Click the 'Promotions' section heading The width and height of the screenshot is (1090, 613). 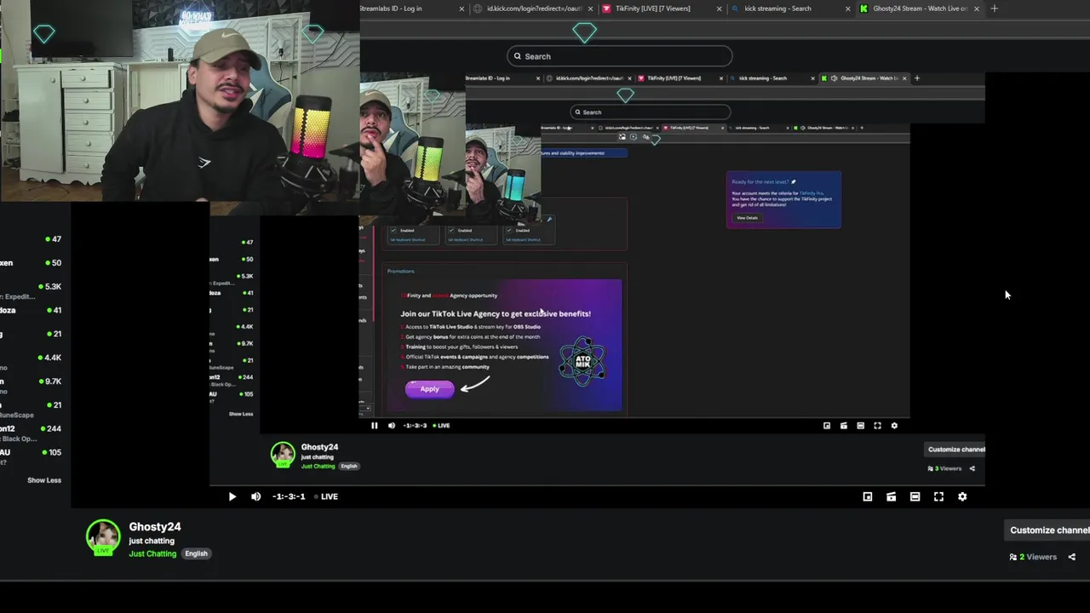(x=401, y=271)
